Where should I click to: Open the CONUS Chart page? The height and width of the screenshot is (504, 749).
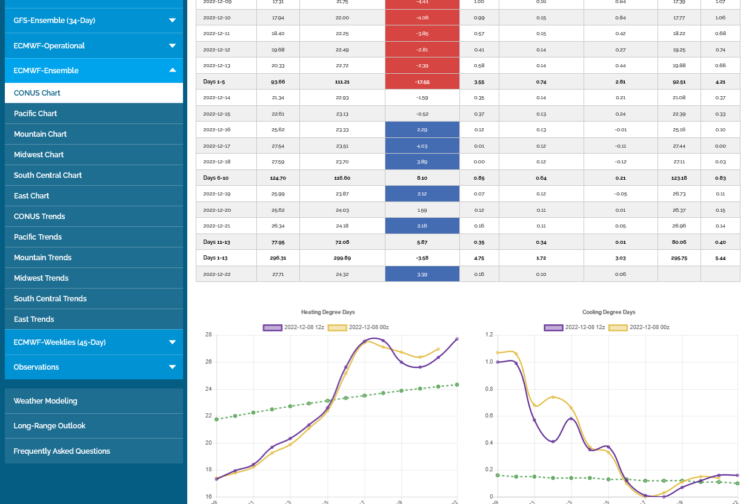(x=38, y=93)
